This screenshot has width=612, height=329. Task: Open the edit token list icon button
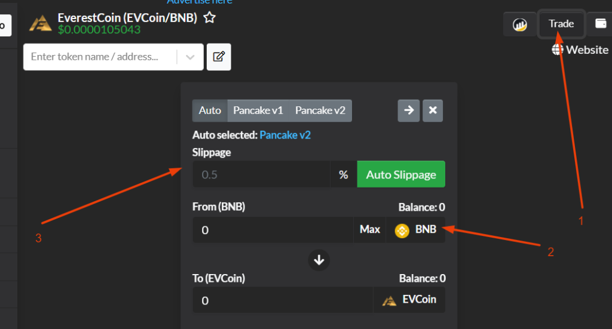point(219,57)
